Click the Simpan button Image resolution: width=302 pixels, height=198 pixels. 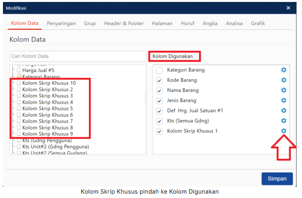click(x=277, y=178)
